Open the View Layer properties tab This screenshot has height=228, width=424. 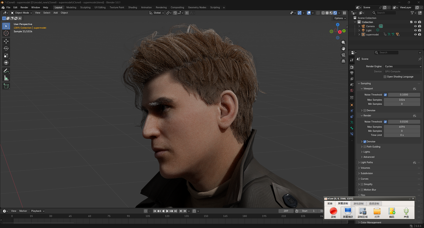(352, 79)
